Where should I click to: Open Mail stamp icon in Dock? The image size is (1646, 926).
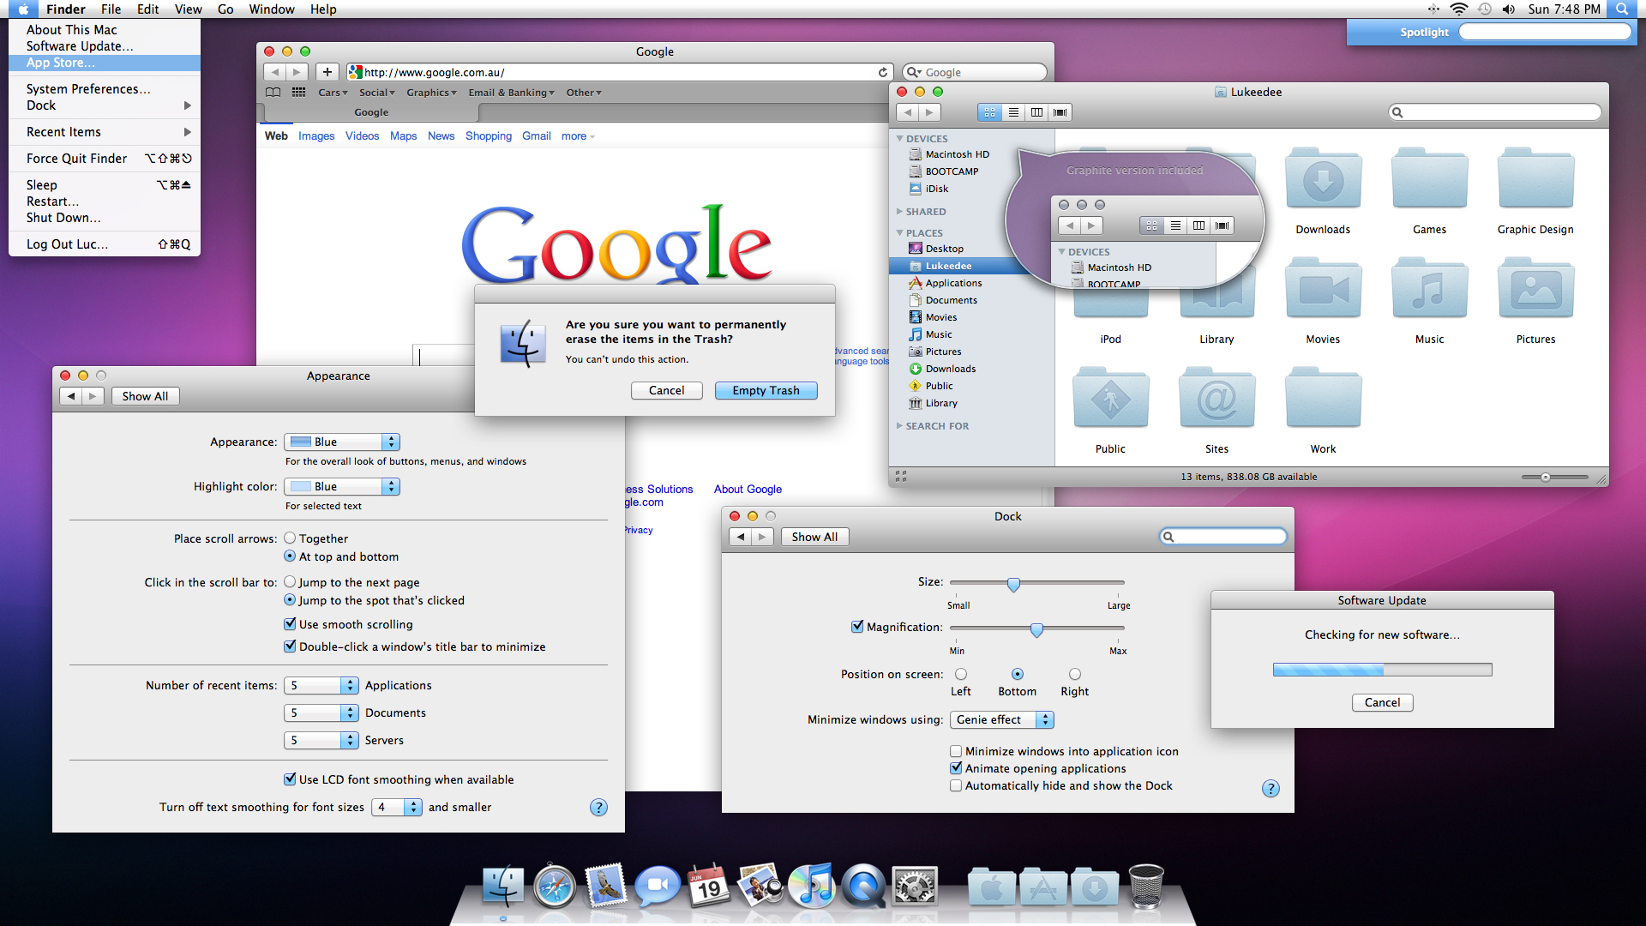click(x=606, y=886)
